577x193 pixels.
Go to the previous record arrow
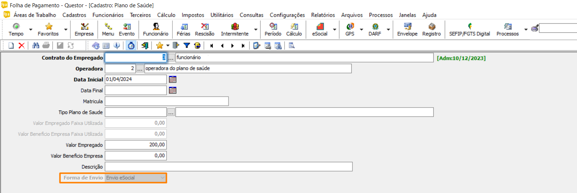(222, 45)
